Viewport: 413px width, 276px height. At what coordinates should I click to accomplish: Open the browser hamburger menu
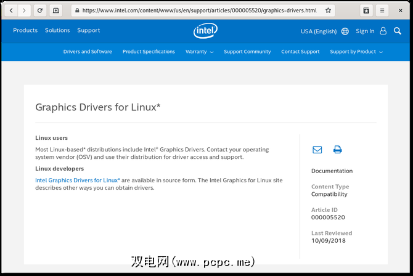click(382, 10)
